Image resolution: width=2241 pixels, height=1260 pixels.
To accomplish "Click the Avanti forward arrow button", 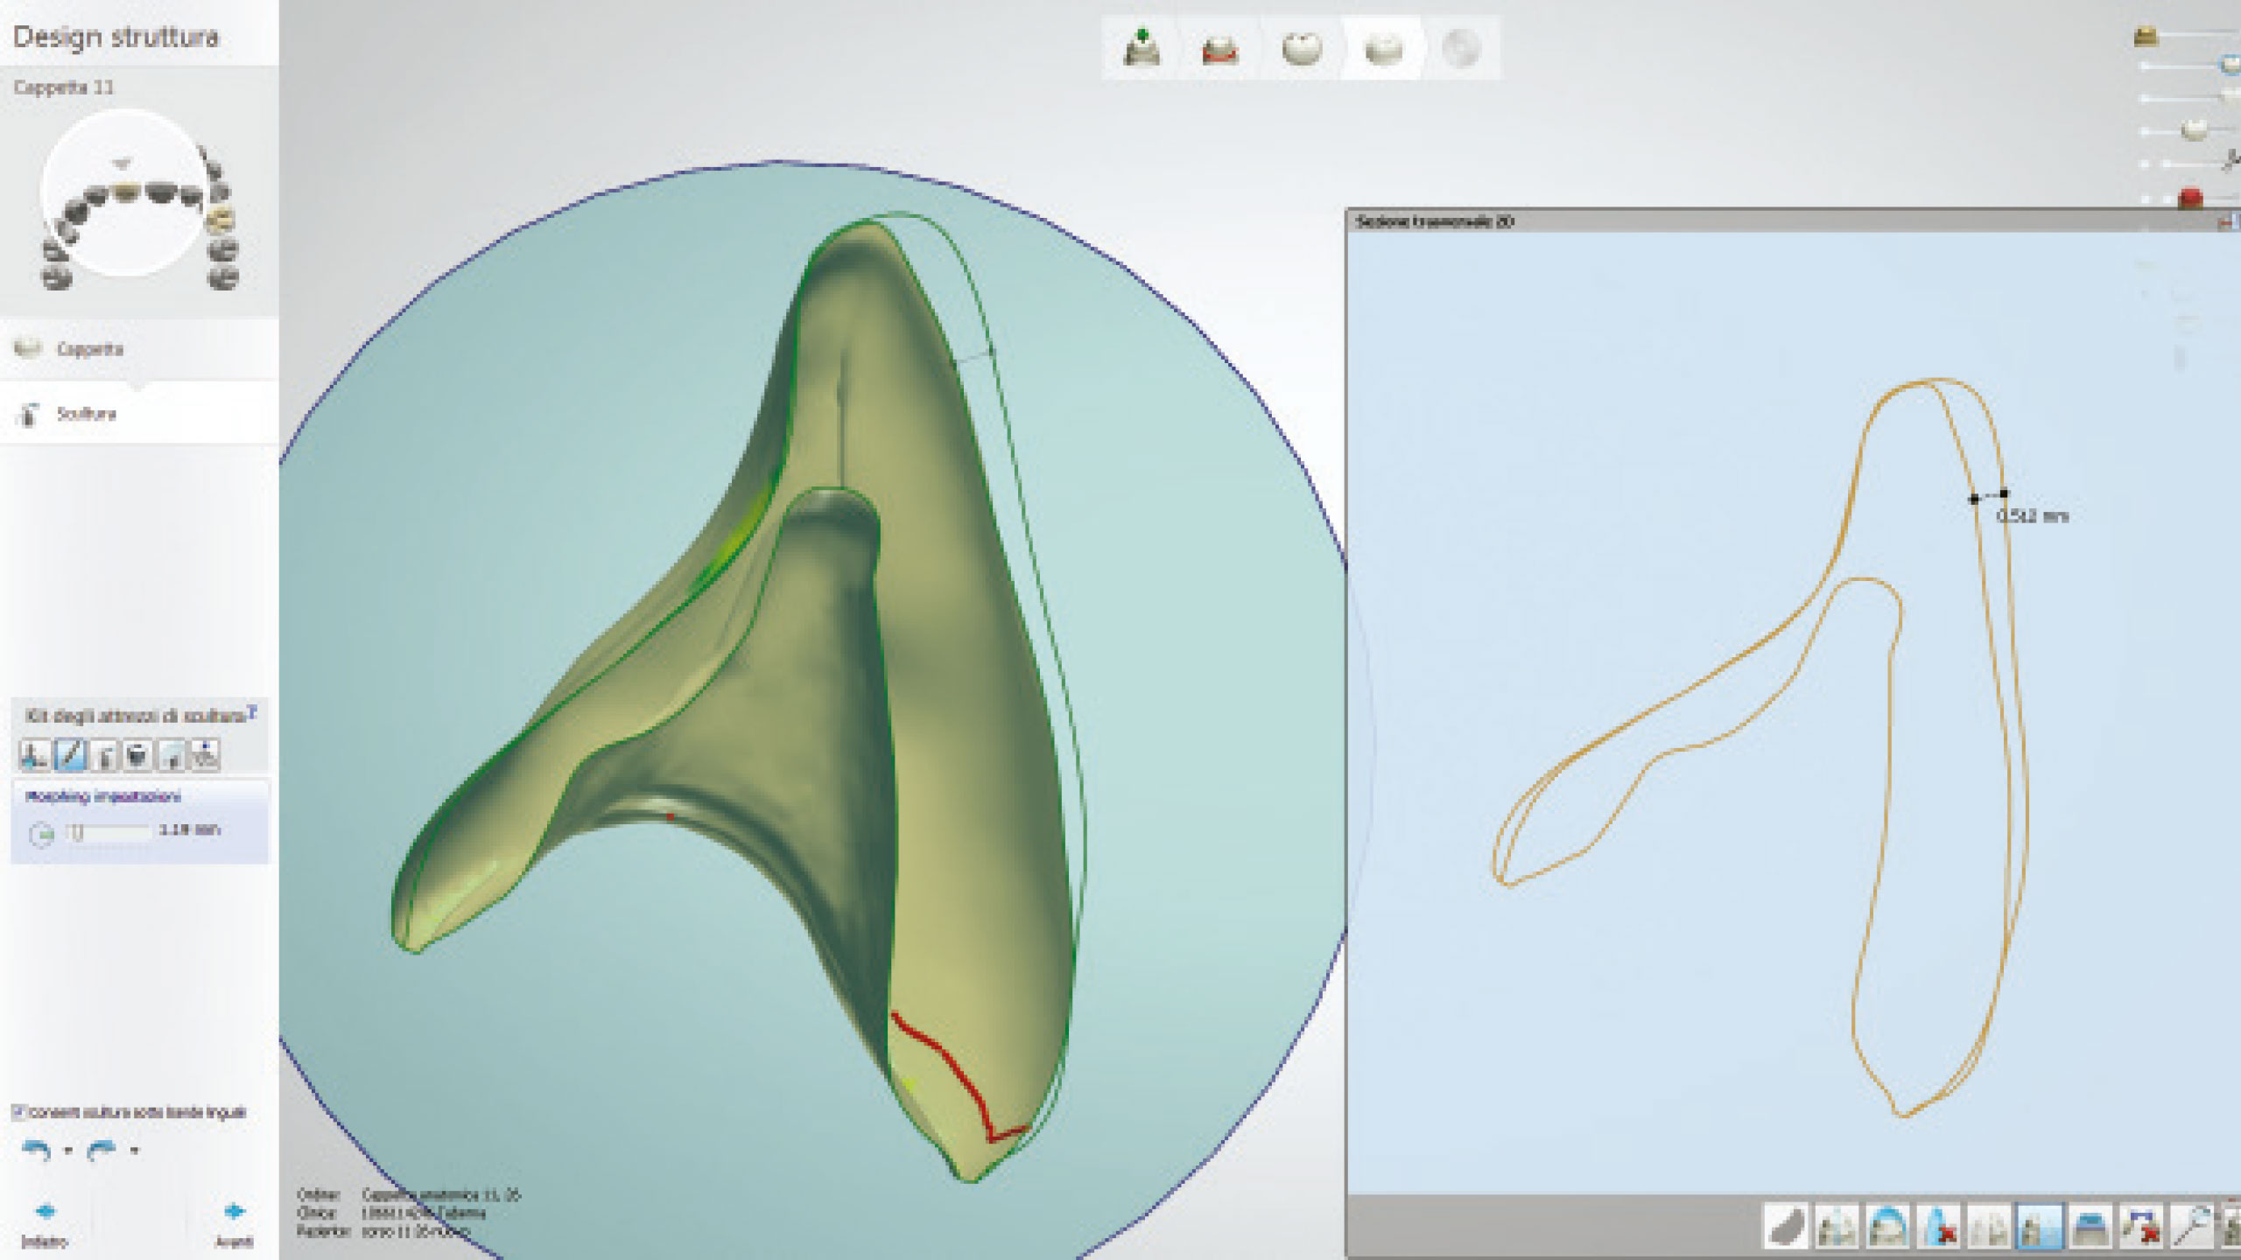I will point(234,1213).
